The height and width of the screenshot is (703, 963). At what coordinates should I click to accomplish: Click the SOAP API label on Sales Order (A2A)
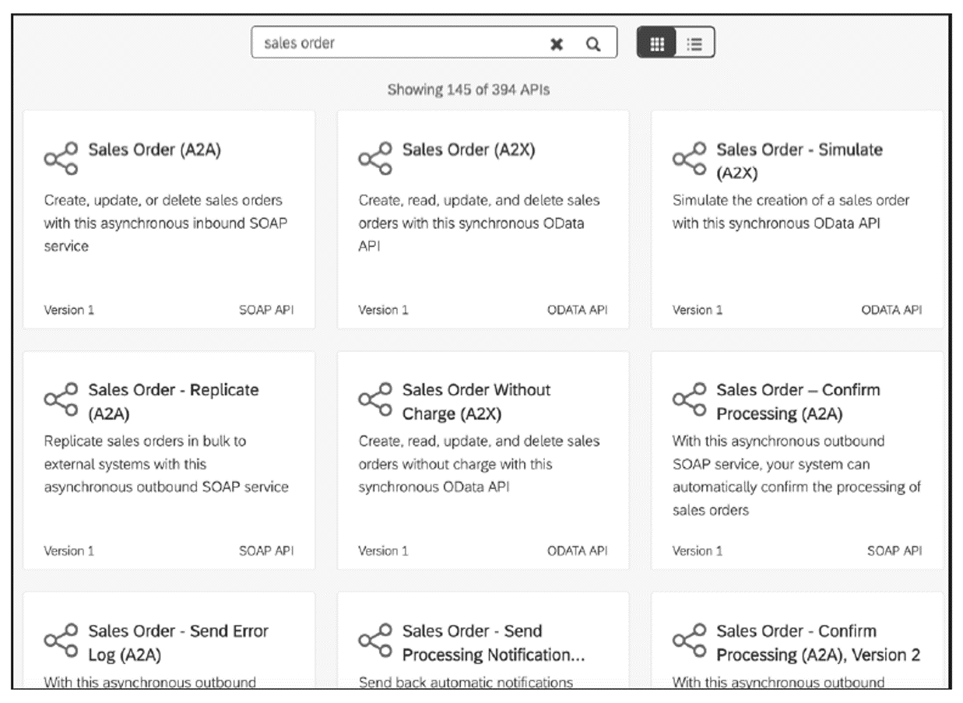269,309
